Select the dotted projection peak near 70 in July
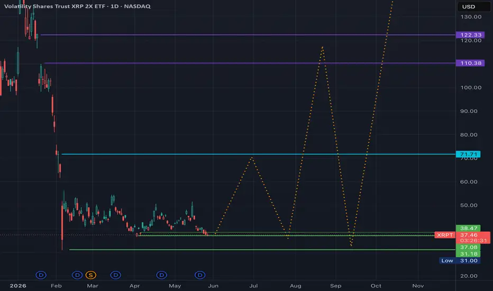The height and width of the screenshot is (291, 493). point(252,157)
